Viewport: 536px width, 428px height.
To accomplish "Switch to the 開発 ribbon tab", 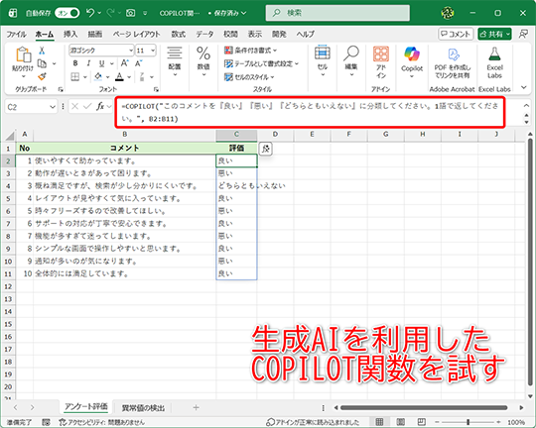I will point(279,34).
